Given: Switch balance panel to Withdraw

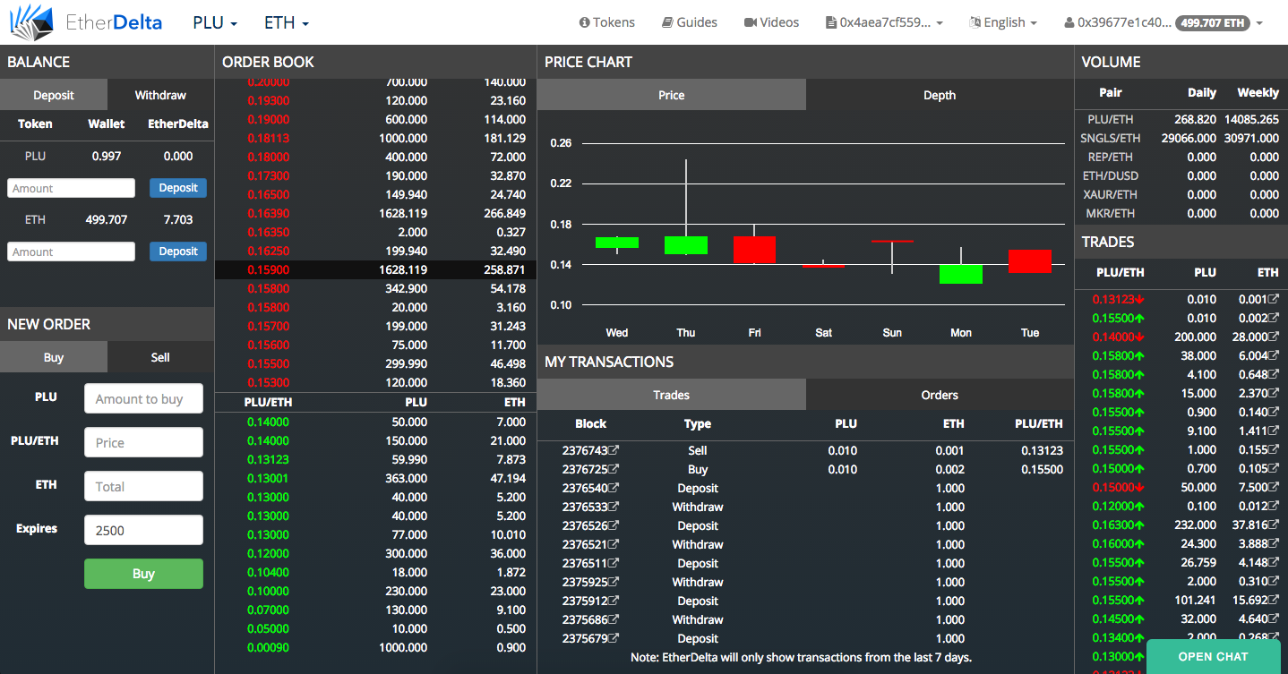Looking at the screenshot, I should click(x=160, y=95).
